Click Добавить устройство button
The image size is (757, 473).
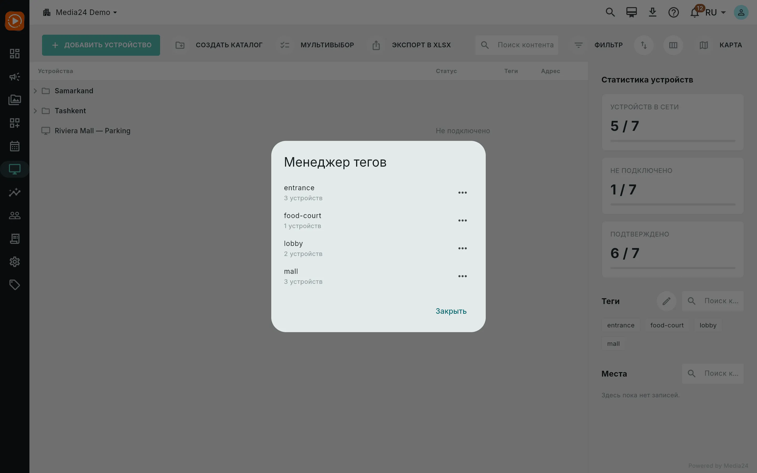[101, 45]
